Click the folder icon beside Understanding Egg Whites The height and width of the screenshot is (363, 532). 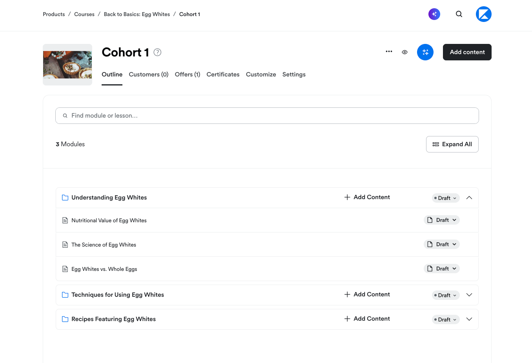coord(65,198)
